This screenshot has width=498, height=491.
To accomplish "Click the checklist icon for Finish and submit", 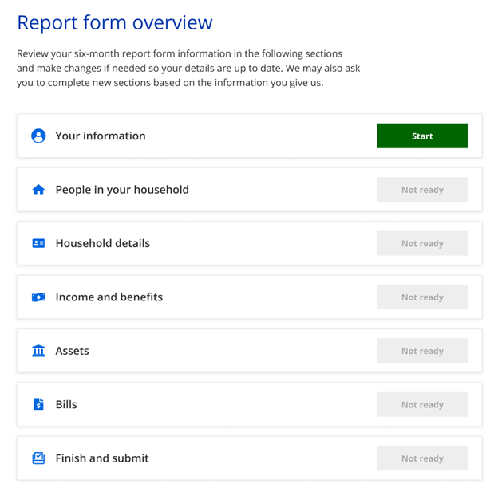I will (38, 458).
